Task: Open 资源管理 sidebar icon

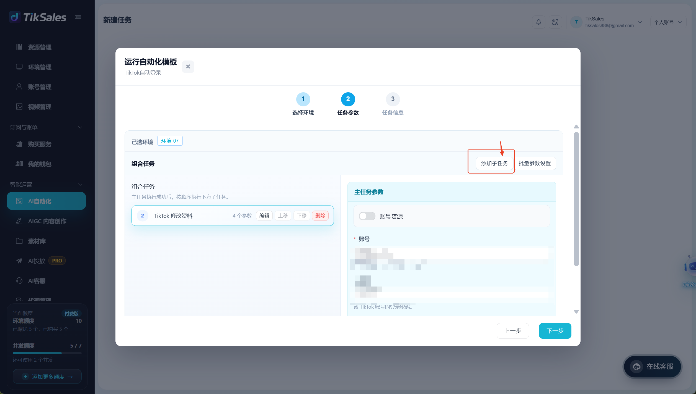Action: click(19, 47)
